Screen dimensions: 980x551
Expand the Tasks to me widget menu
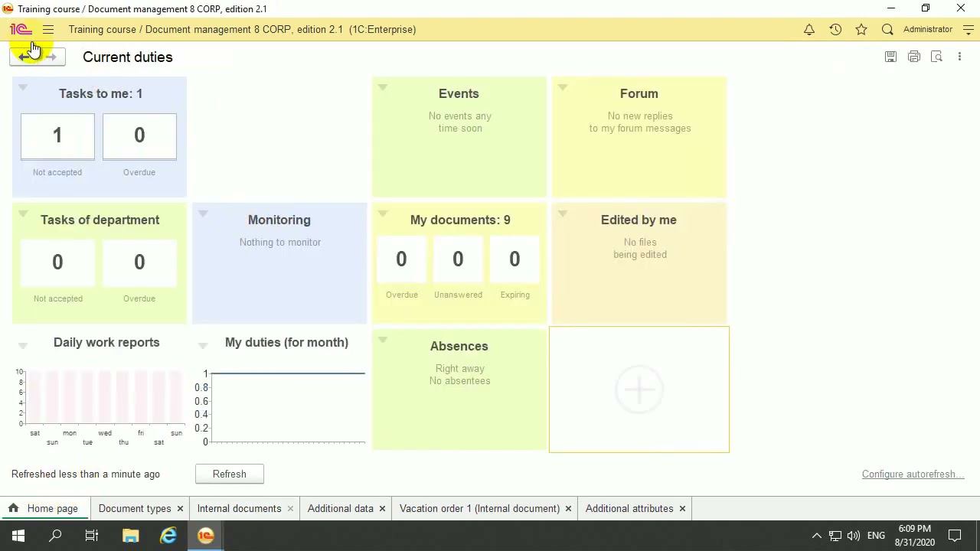click(x=23, y=87)
